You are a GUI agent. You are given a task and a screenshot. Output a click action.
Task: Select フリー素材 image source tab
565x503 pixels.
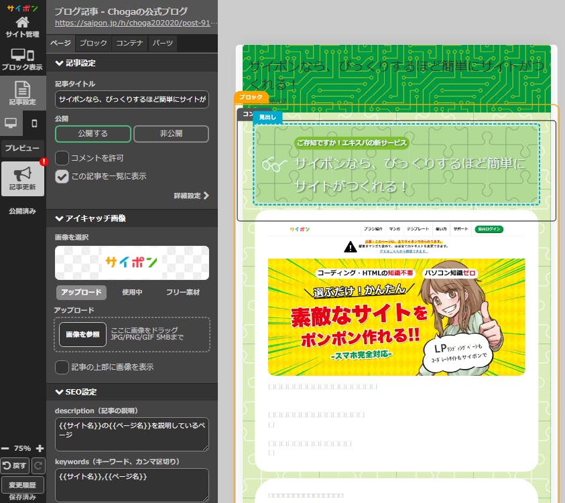[183, 293]
